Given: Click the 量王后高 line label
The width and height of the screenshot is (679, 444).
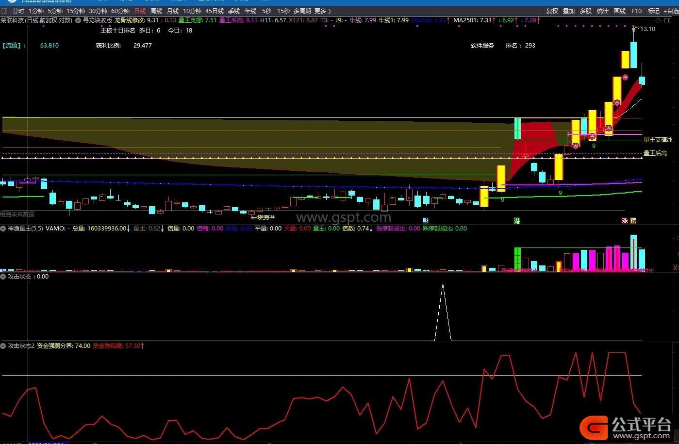Looking at the screenshot, I should [655, 153].
